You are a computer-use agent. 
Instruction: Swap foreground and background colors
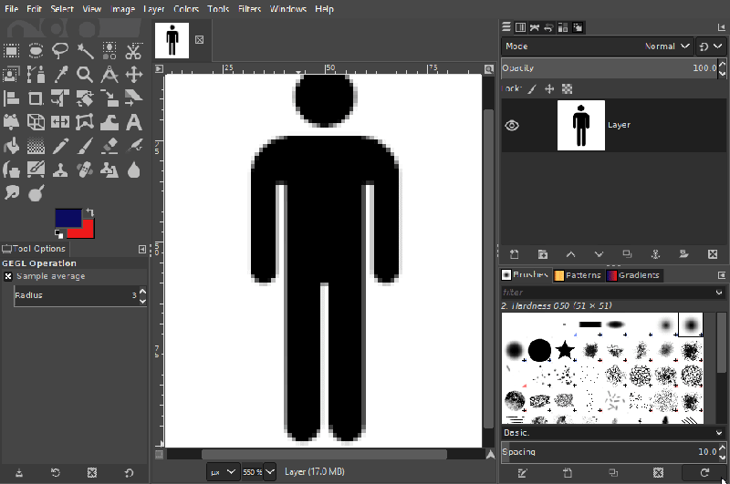[89, 212]
